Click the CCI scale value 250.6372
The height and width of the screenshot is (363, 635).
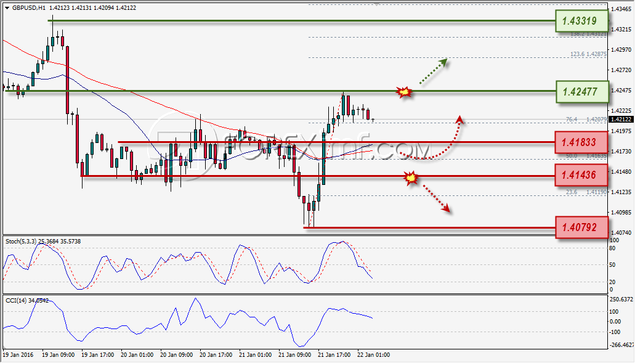tap(621, 300)
